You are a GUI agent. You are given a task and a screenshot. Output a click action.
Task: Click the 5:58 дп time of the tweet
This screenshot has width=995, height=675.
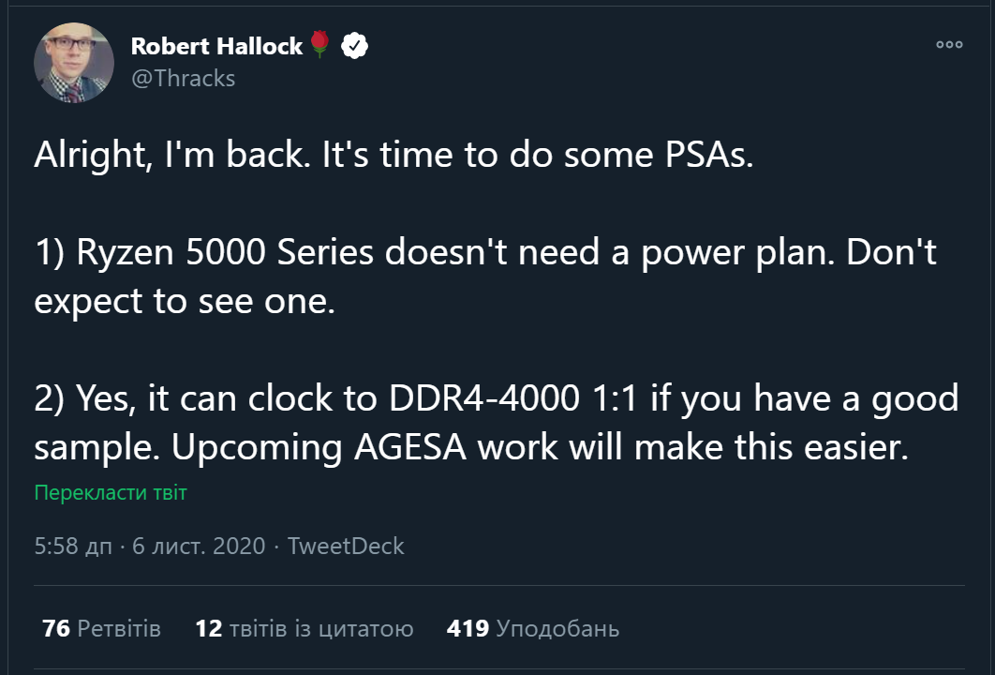[73, 546]
